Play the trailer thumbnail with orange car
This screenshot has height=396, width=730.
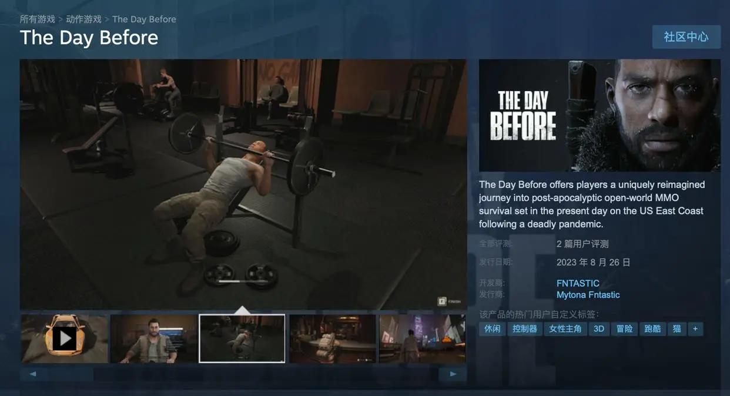[x=65, y=338]
